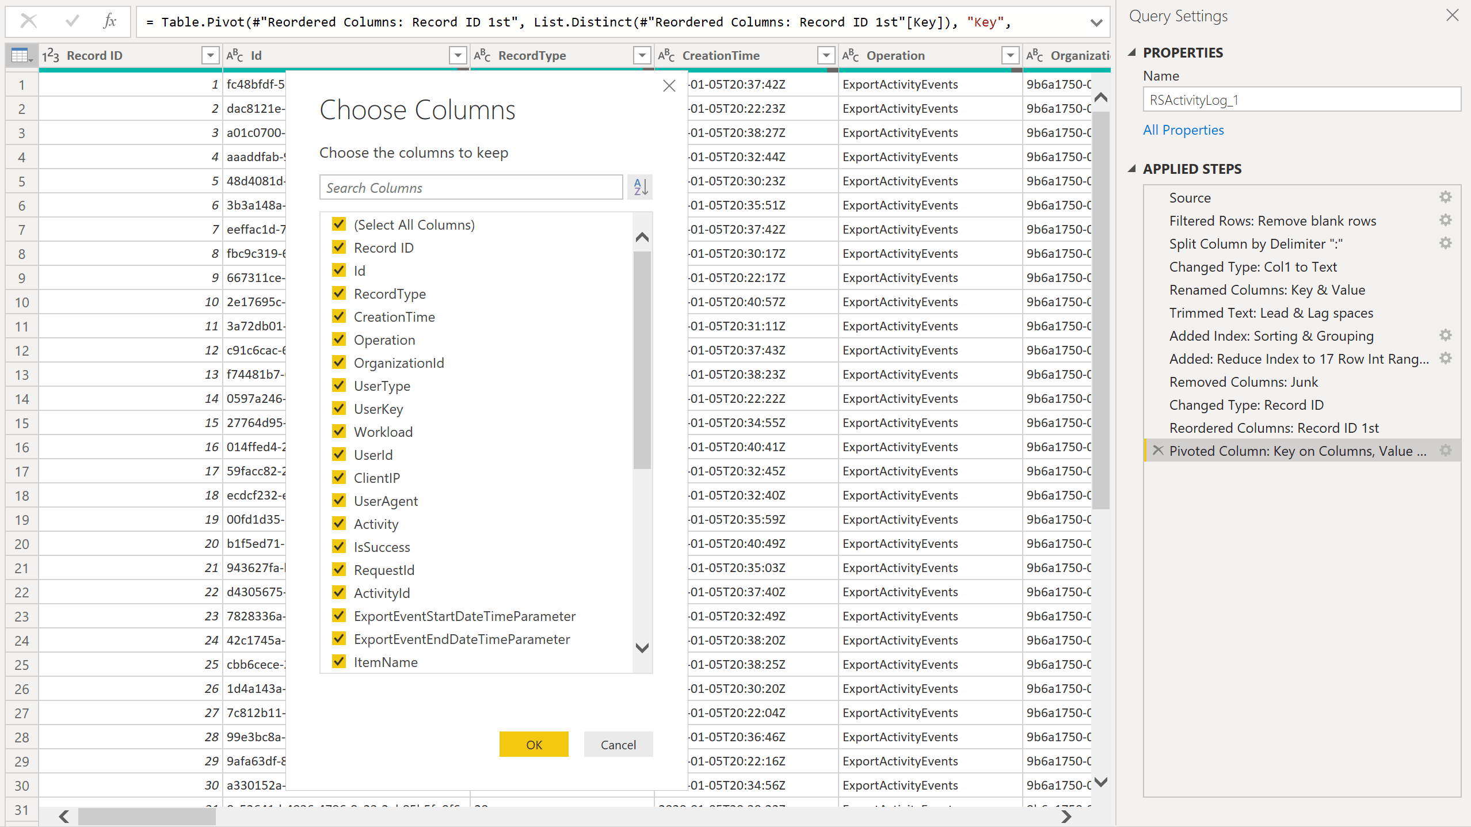Select the Removed Columns: Junk step
This screenshot has height=827, width=1471.
pos(1243,382)
